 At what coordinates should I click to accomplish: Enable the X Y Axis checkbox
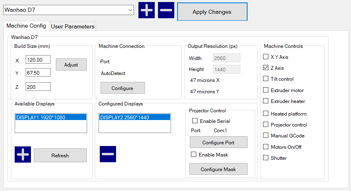coord(266,57)
